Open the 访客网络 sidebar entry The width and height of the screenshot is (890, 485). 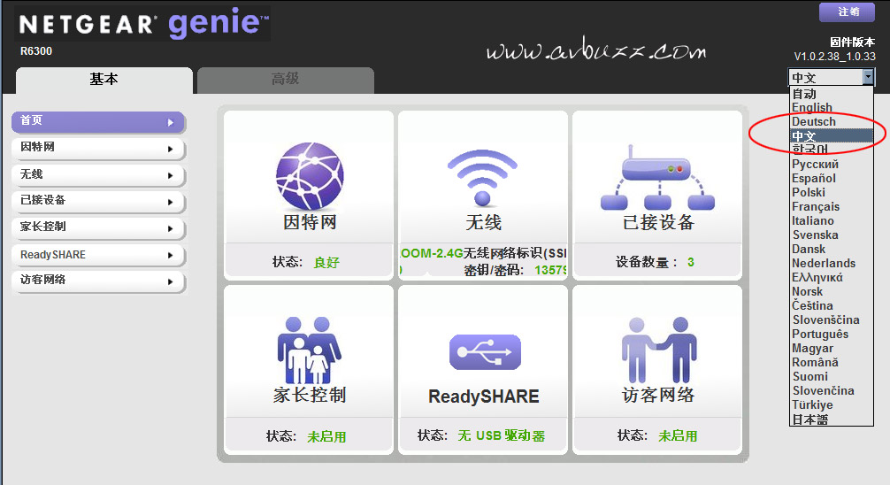97,281
